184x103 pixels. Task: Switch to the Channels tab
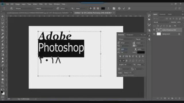[x=162, y=14]
